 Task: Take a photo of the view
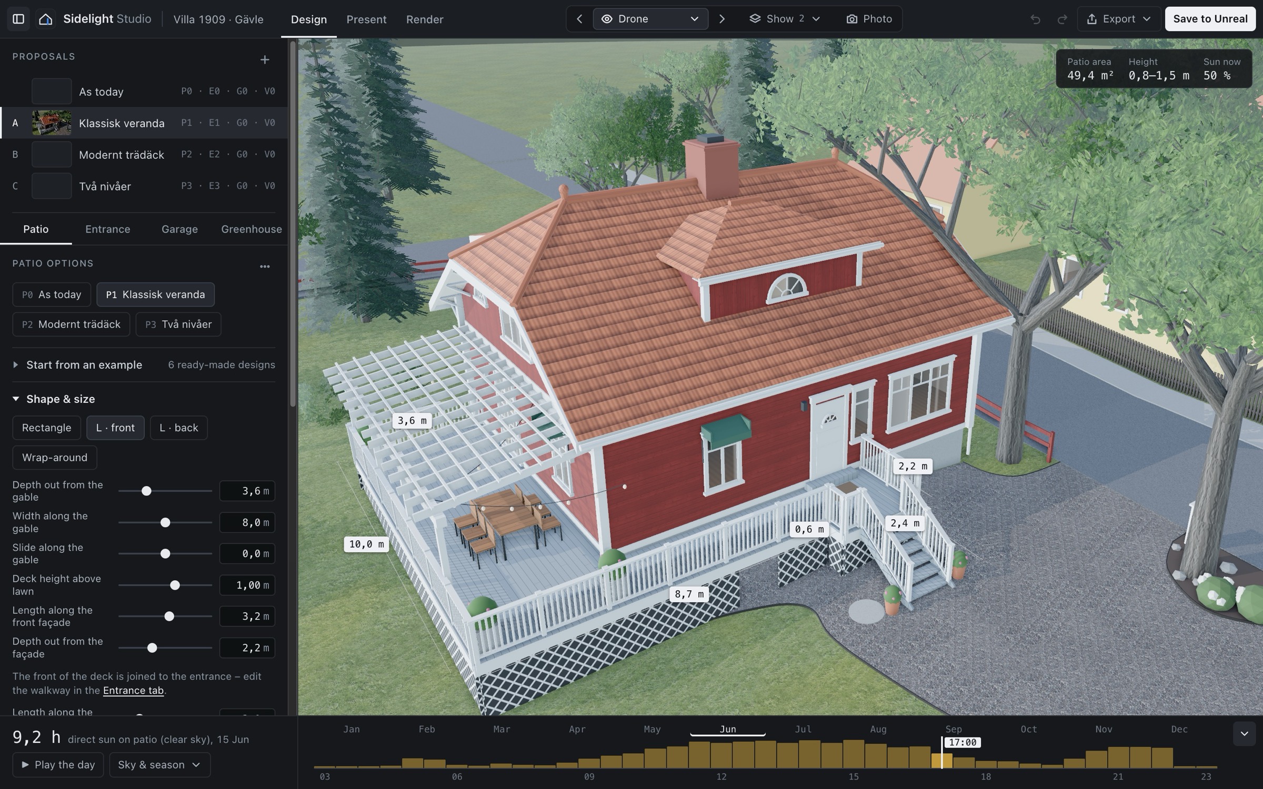[x=869, y=19]
